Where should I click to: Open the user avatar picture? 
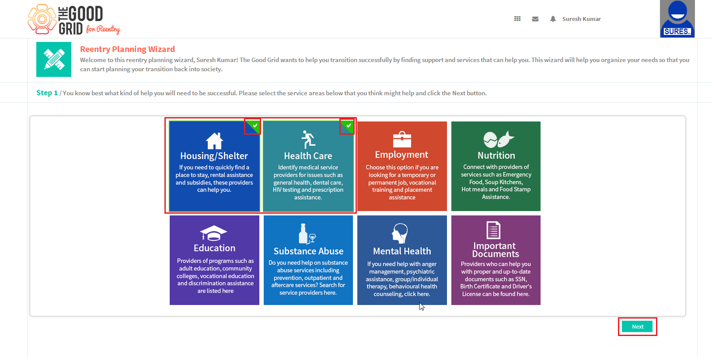coord(677,19)
